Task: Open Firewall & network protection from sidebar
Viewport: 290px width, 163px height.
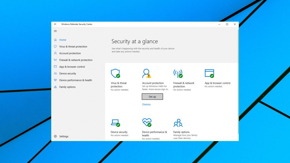Action: [x=76, y=60]
